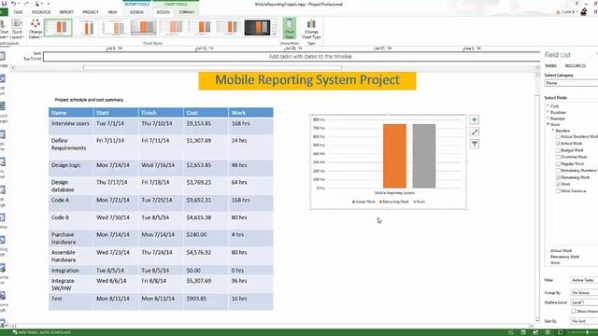Open the PROJECT ribbon tab

(91, 12)
